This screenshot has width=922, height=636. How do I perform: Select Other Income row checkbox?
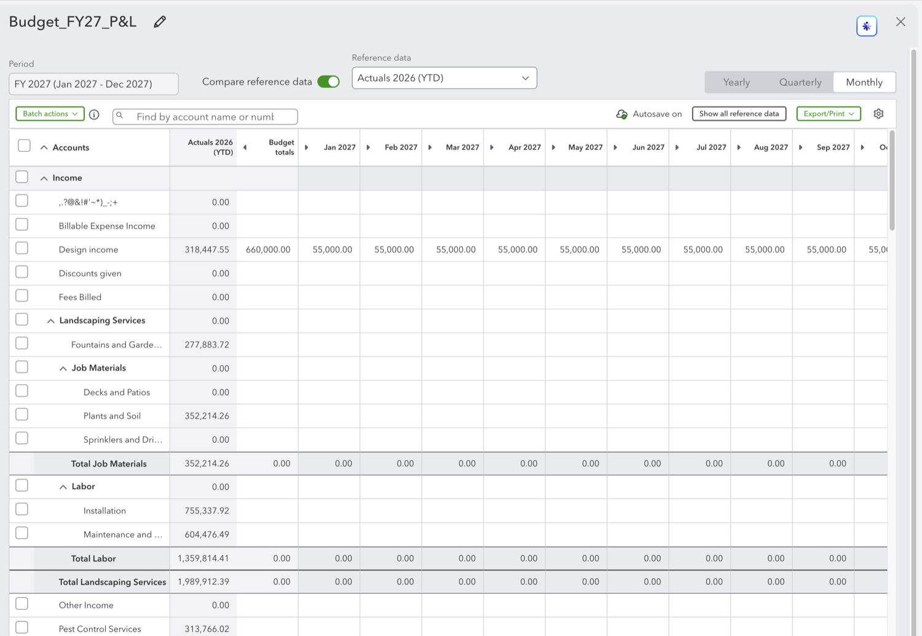[x=22, y=603]
